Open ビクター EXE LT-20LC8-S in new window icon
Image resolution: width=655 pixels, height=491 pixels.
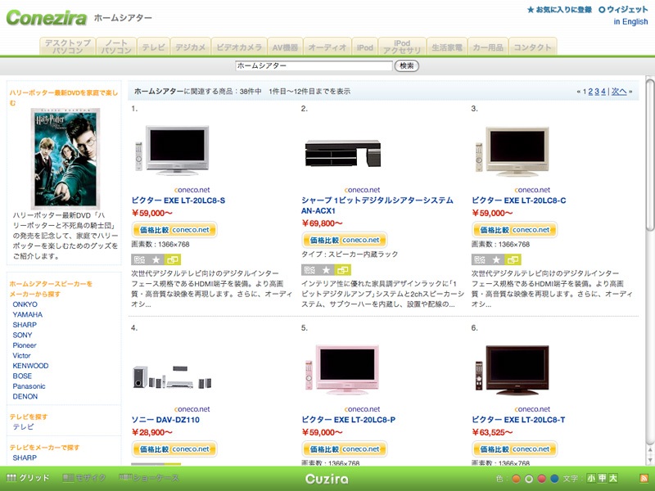click(173, 259)
